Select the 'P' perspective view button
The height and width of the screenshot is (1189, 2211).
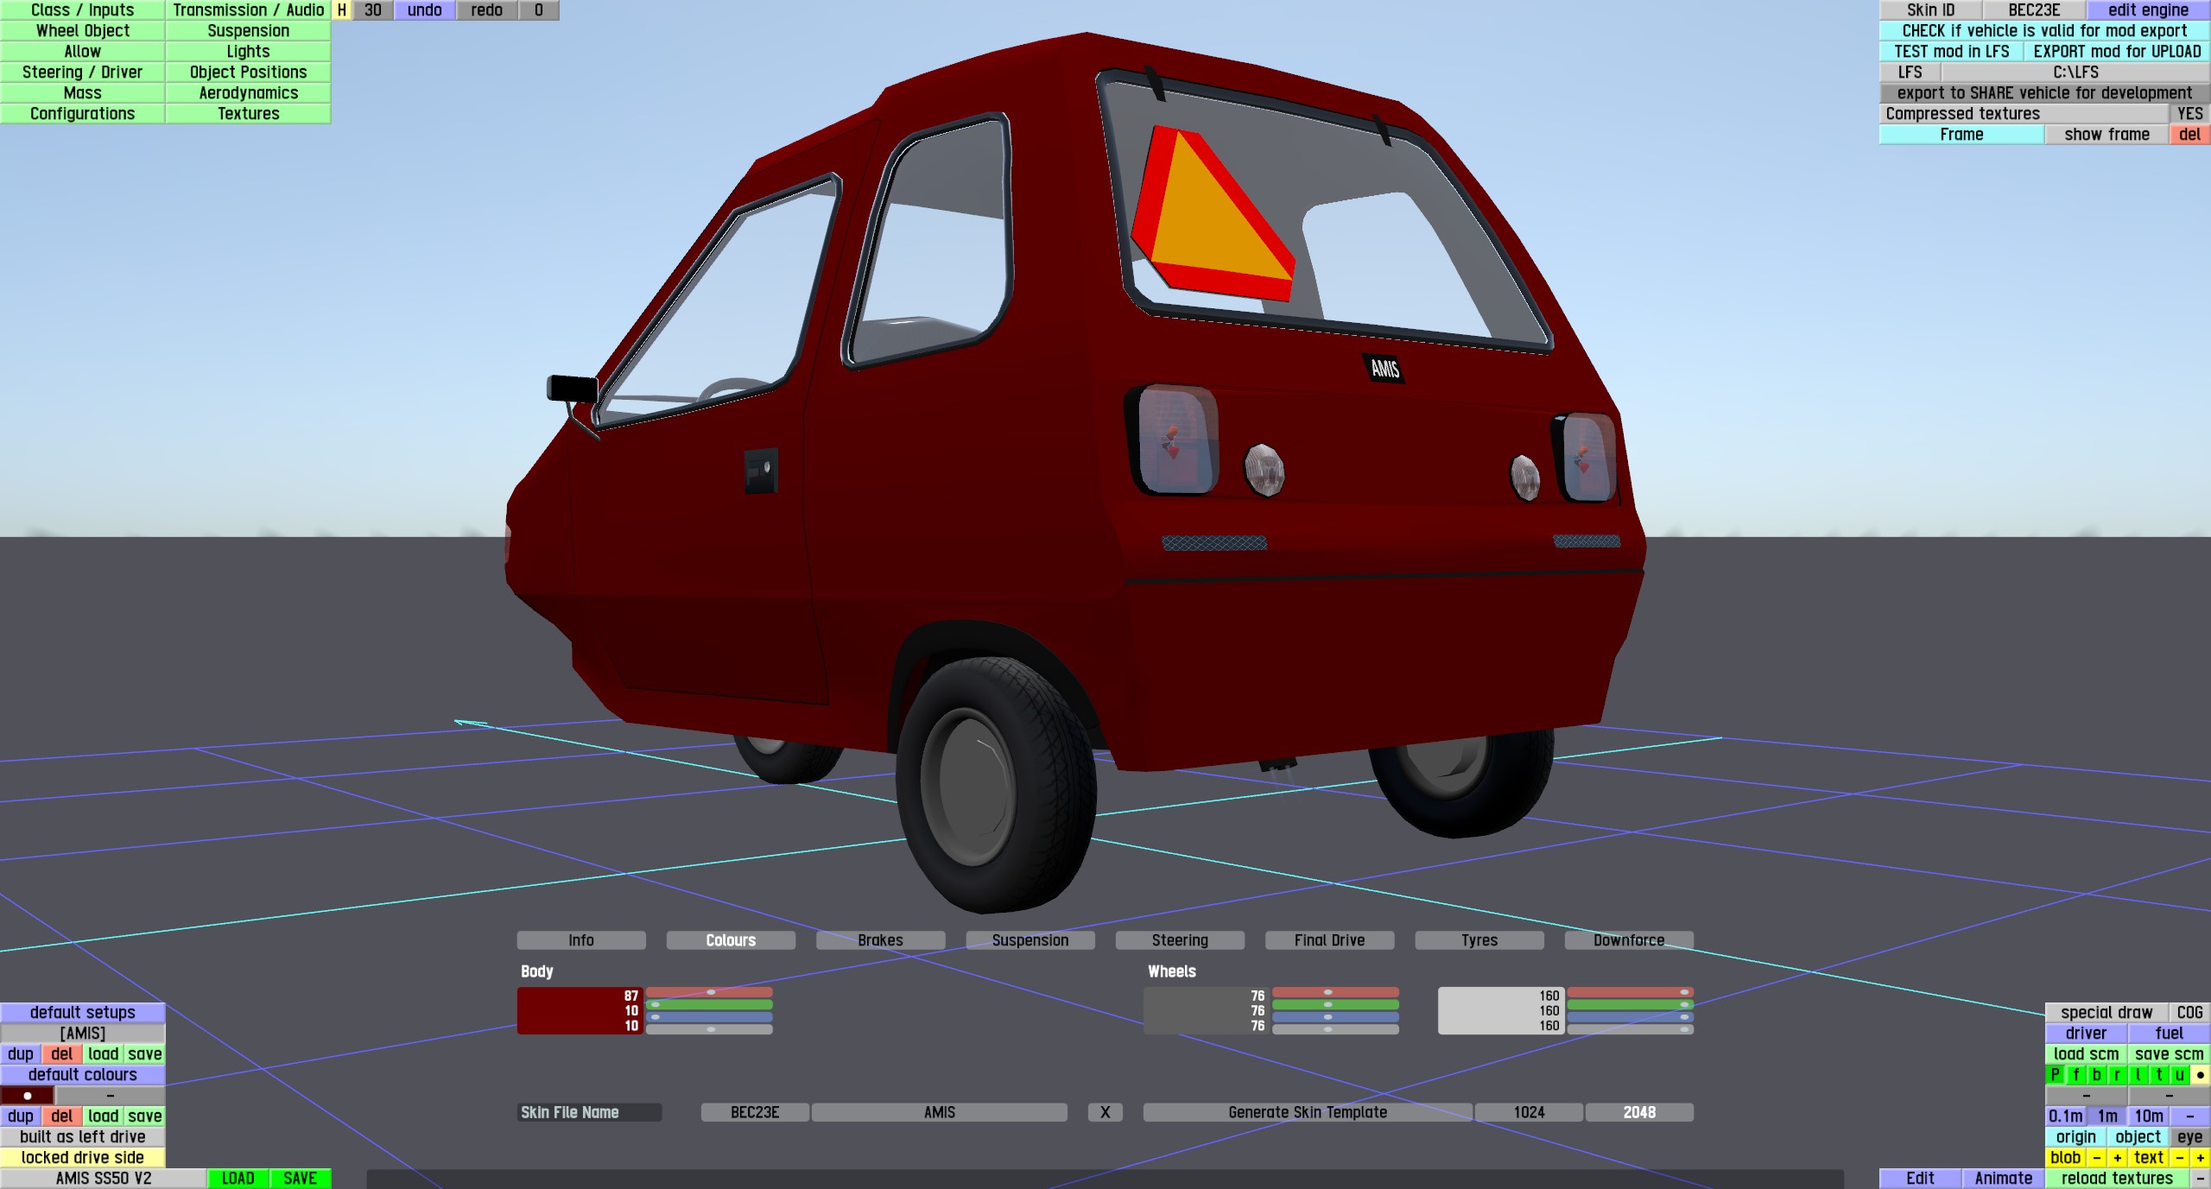(x=2055, y=1075)
